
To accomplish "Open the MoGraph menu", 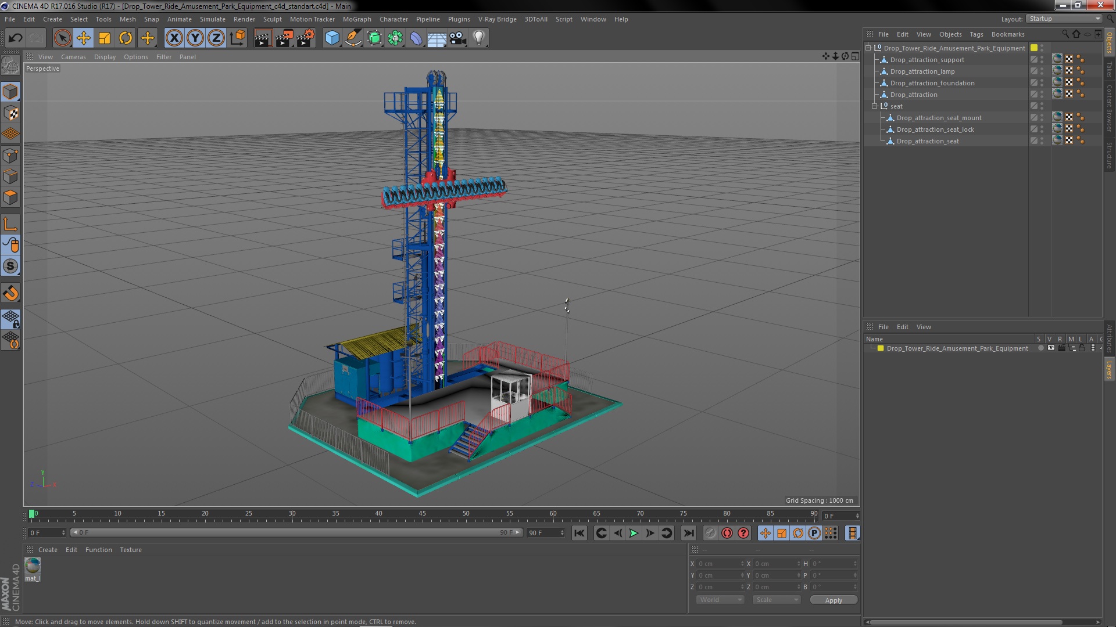I will [357, 19].
